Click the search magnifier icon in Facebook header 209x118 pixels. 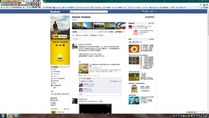[106, 12]
